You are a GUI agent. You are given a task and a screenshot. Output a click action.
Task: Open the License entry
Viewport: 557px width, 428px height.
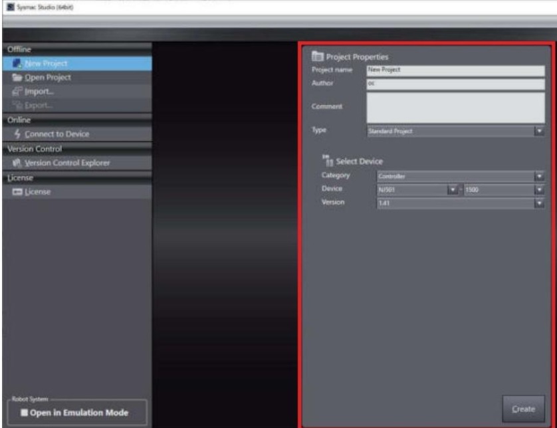77,192
